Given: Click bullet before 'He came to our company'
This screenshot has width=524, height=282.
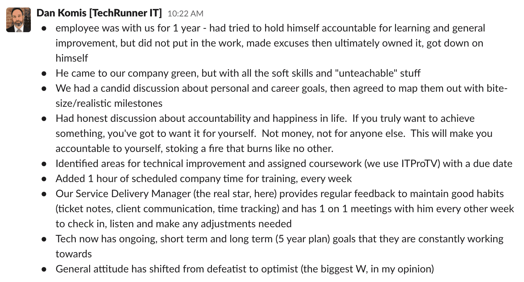Looking at the screenshot, I should tap(44, 74).
